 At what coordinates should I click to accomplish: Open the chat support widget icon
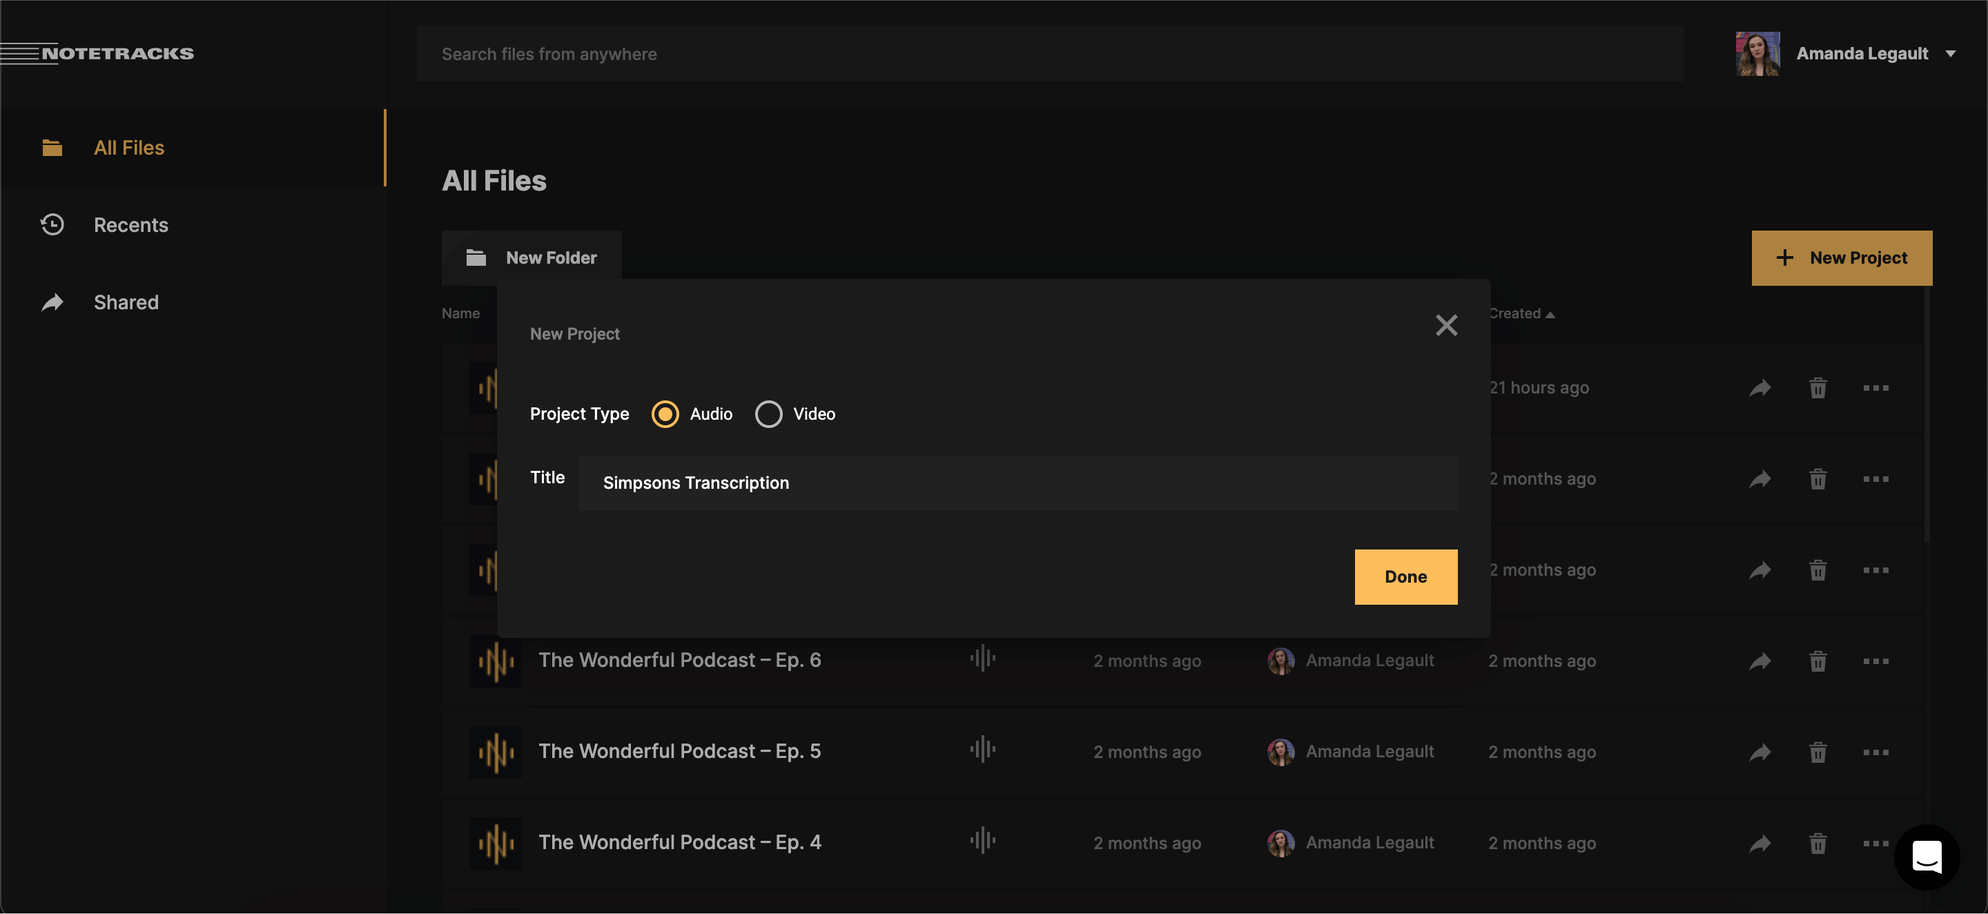point(1927,856)
